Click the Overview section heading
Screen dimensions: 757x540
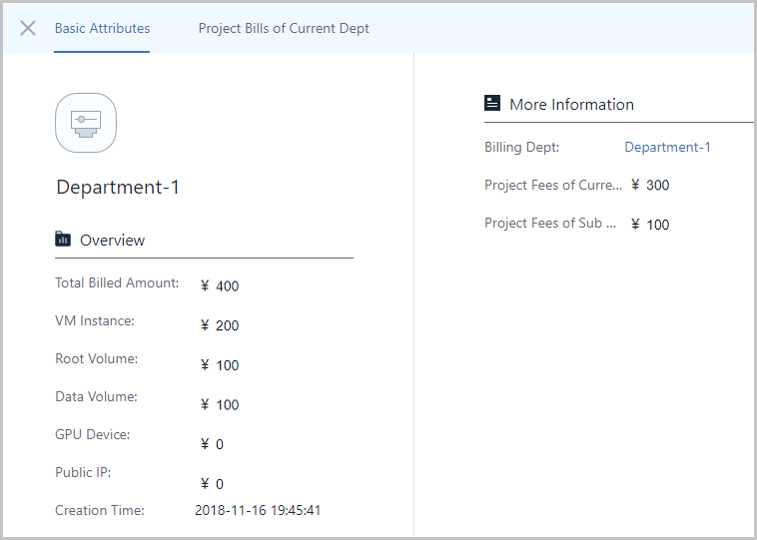[x=112, y=241]
